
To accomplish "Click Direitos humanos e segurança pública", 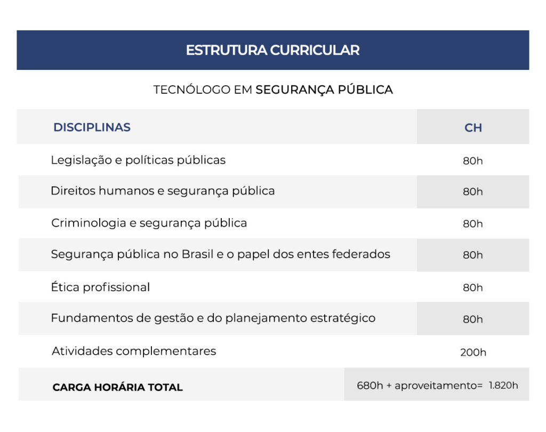I will pyautogui.click(x=163, y=191).
